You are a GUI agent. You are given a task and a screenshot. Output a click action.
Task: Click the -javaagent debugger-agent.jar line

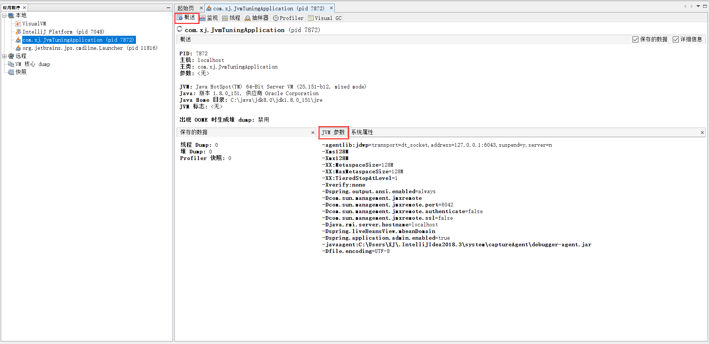click(457, 245)
